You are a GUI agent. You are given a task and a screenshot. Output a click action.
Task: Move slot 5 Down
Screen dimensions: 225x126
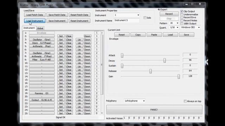click(x=87, y=46)
